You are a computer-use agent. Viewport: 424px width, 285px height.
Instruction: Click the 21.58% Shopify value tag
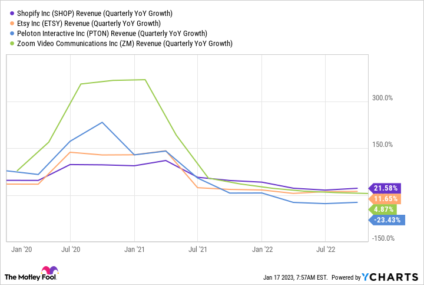(x=385, y=188)
